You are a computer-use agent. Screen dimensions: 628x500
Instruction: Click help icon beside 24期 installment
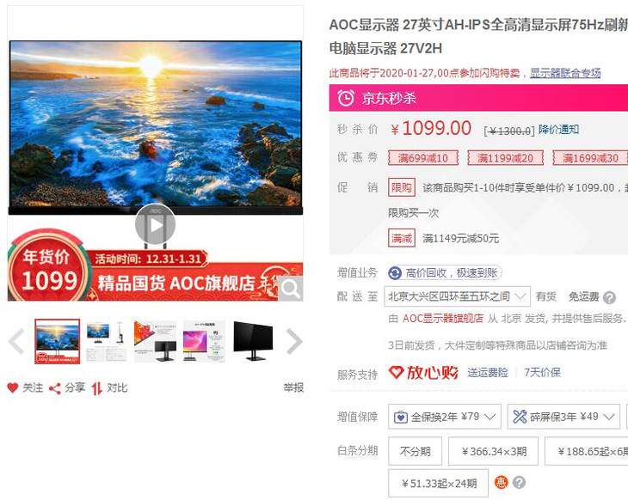[519, 482]
